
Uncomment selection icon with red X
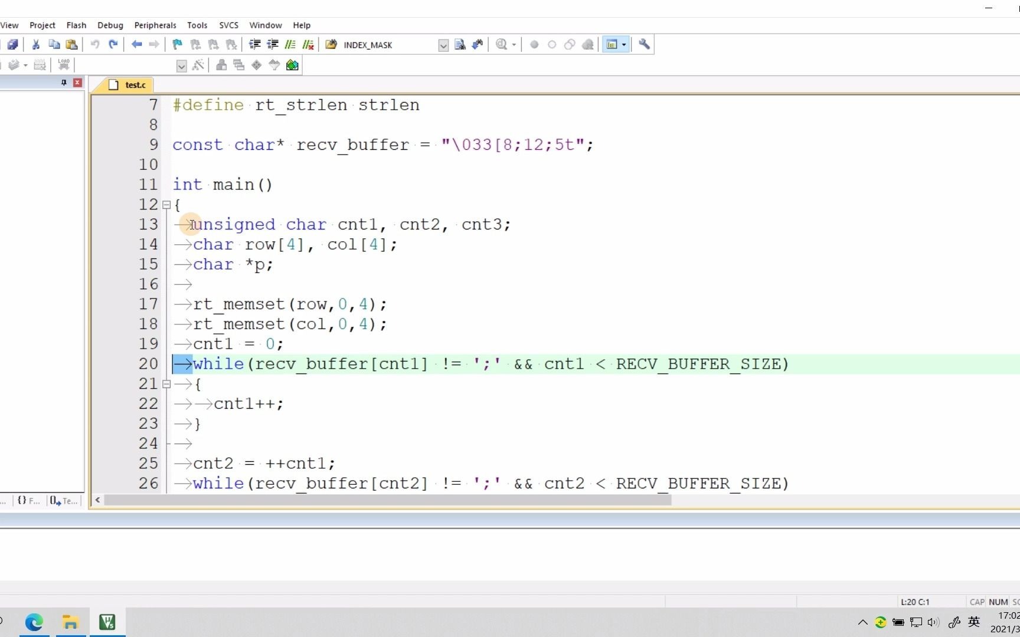click(308, 44)
